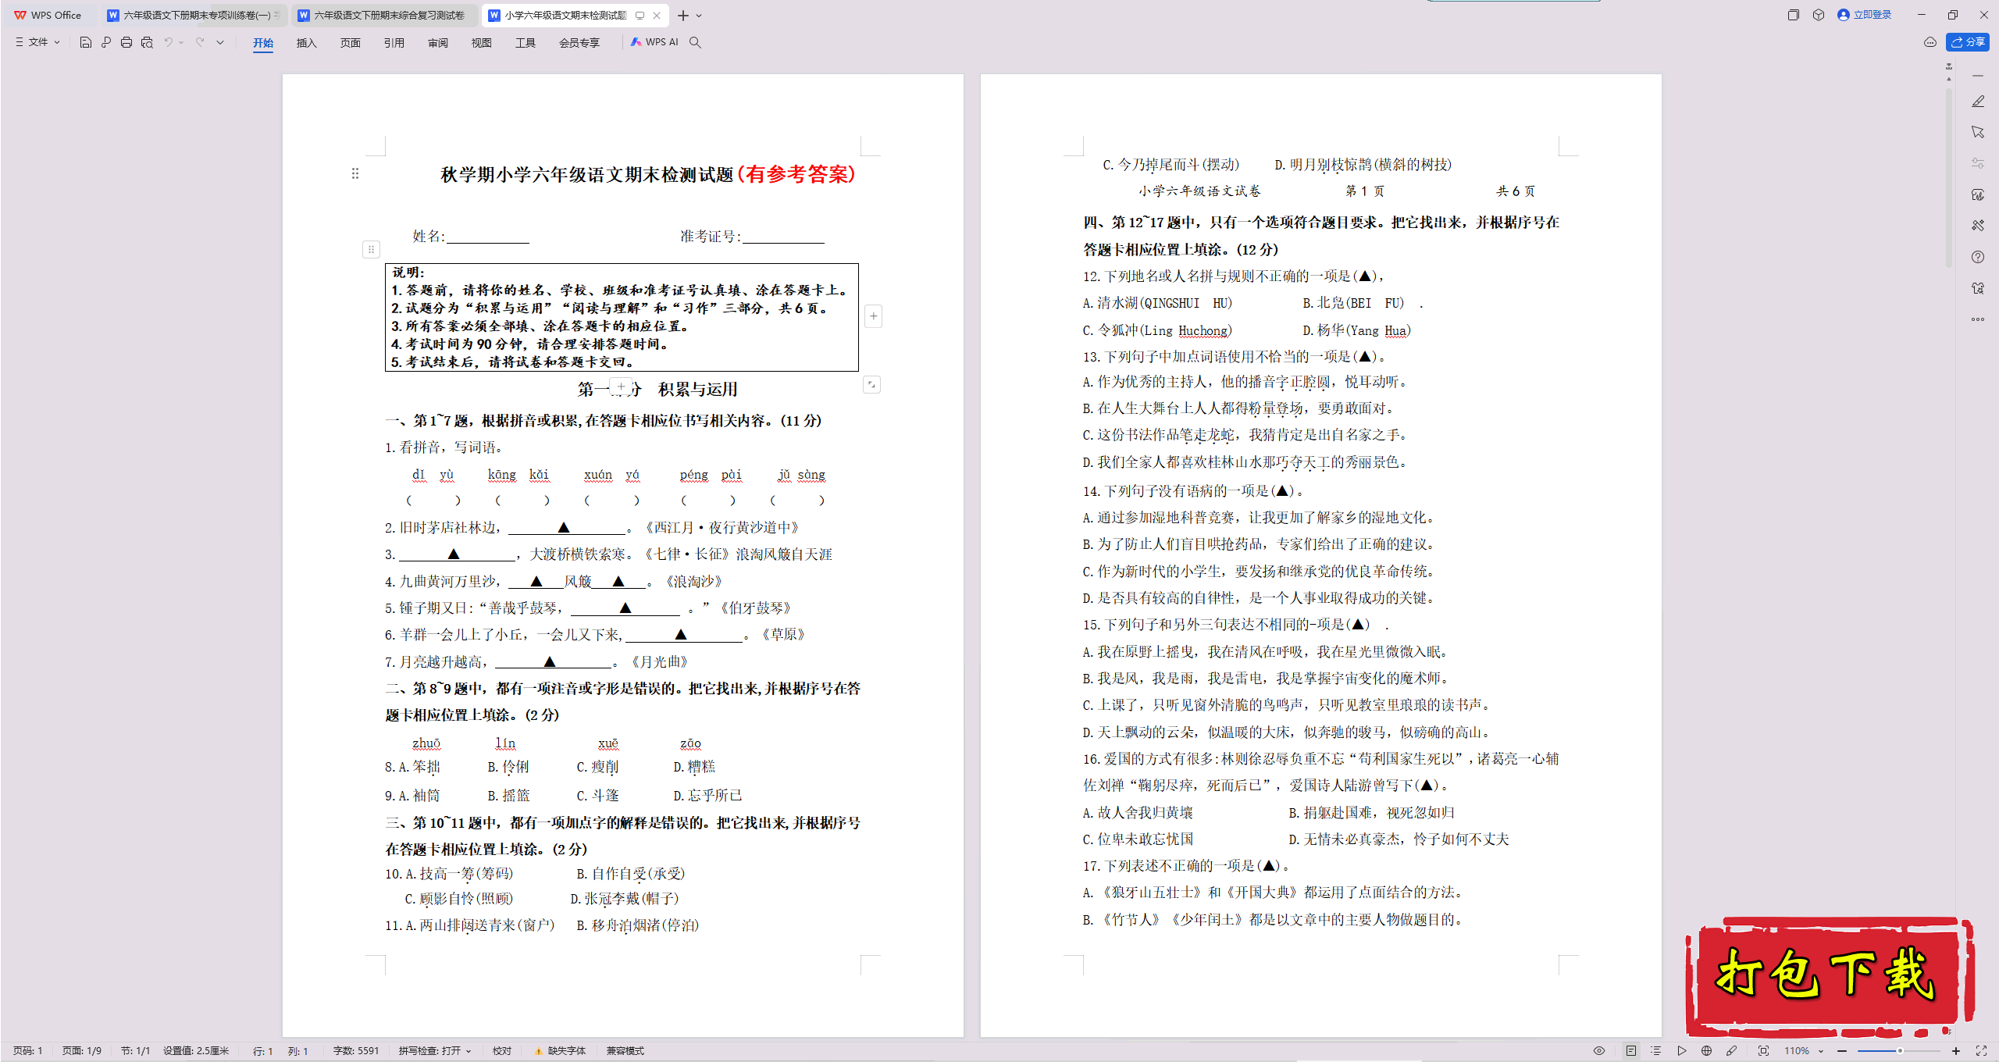
Task: Close the 小学六年级语文期末检测试题 tab
Action: (x=657, y=15)
